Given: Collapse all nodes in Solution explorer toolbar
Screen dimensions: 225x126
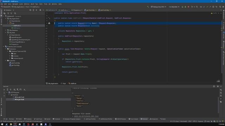Looking at the screenshot, I should pyautogui.click(x=37, y=10).
